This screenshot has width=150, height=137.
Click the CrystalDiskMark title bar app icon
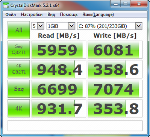[6, 5]
